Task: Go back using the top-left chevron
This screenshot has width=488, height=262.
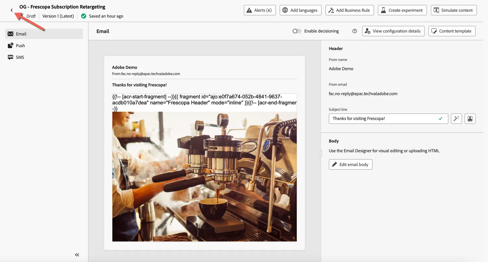Action: point(12,10)
